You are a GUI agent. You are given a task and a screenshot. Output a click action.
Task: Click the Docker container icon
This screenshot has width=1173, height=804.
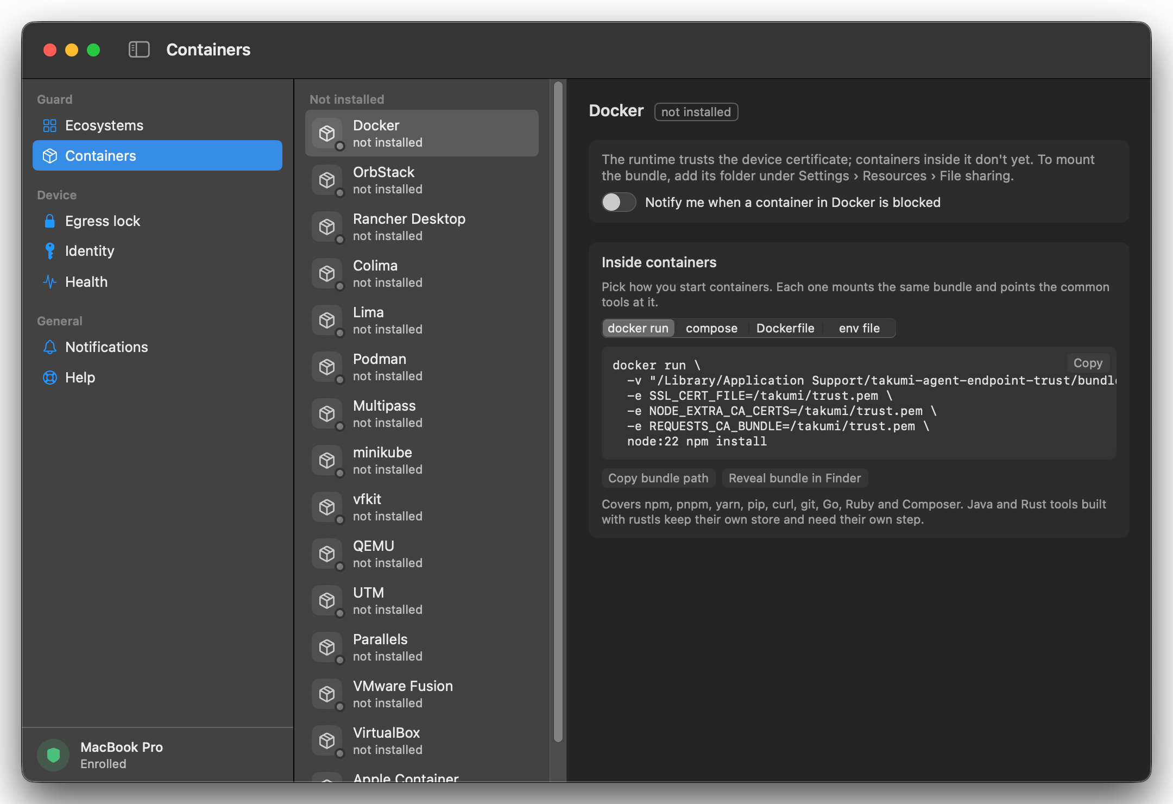pyautogui.click(x=327, y=134)
